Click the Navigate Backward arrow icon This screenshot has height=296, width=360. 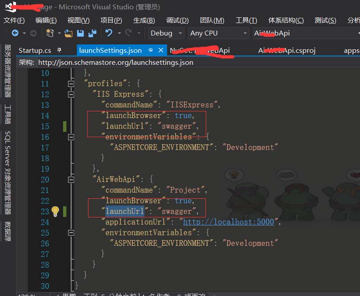[15, 33]
